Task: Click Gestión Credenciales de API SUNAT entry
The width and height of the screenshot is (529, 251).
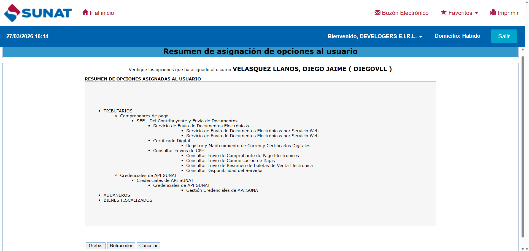Action: [x=223, y=190]
